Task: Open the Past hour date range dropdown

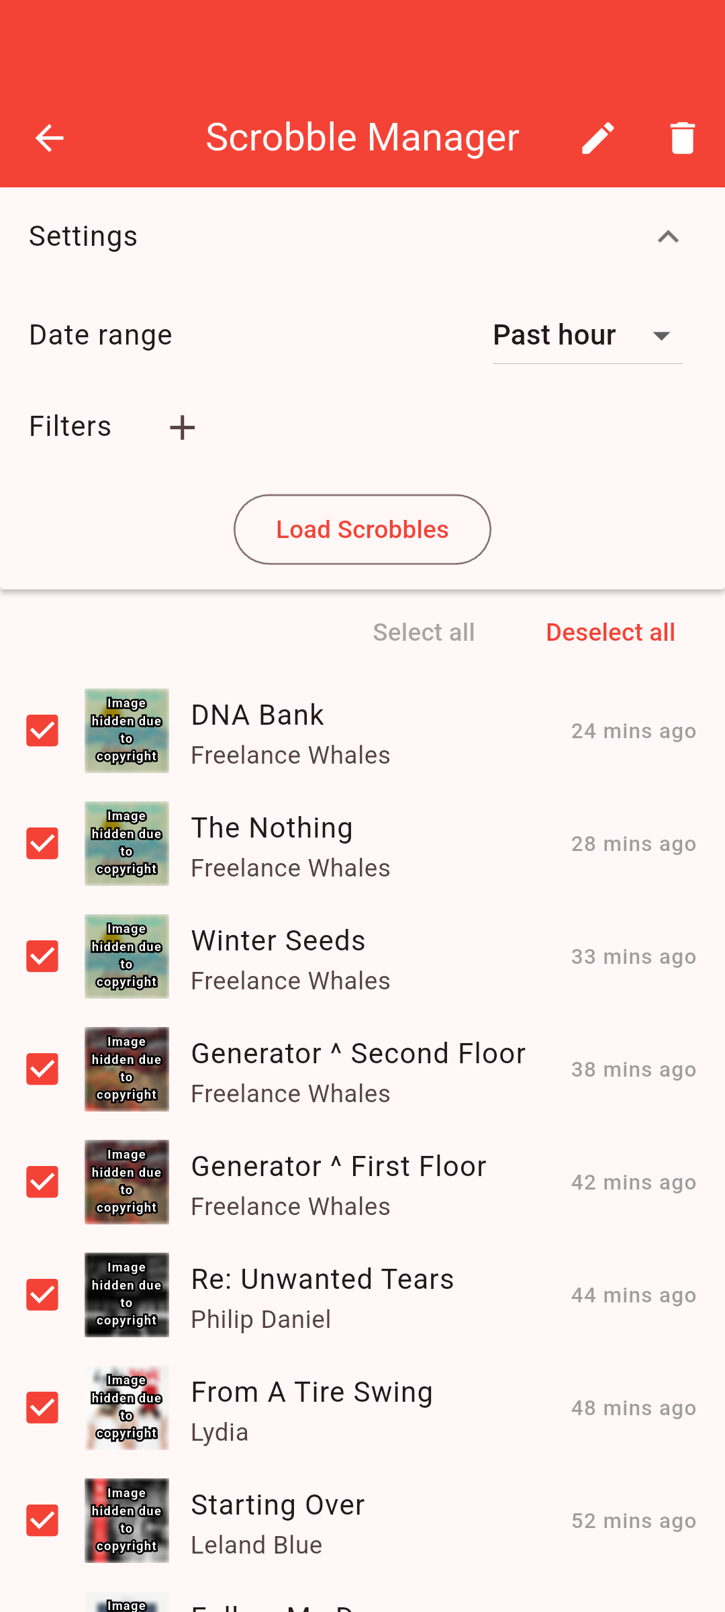Action: tap(587, 335)
